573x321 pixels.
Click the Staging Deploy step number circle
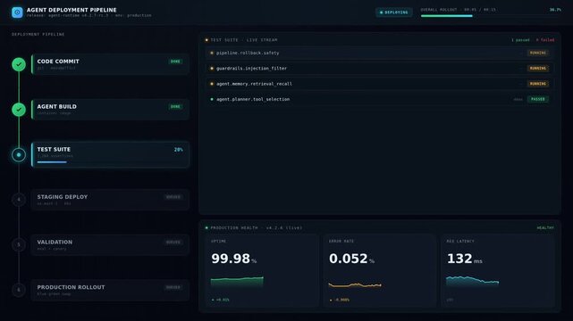point(19,200)
